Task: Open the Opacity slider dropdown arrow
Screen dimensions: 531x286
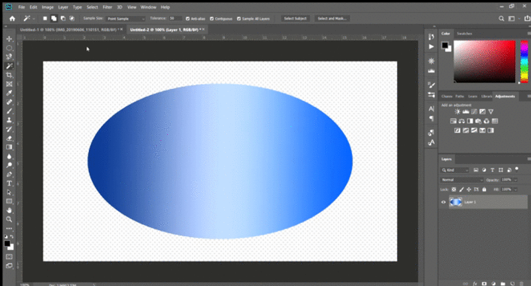Action: (516, 180)
